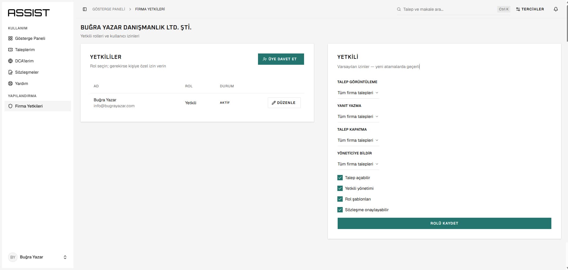Click the pencil icon in Düzenle

pyautogui.click(x=274, y=103)
